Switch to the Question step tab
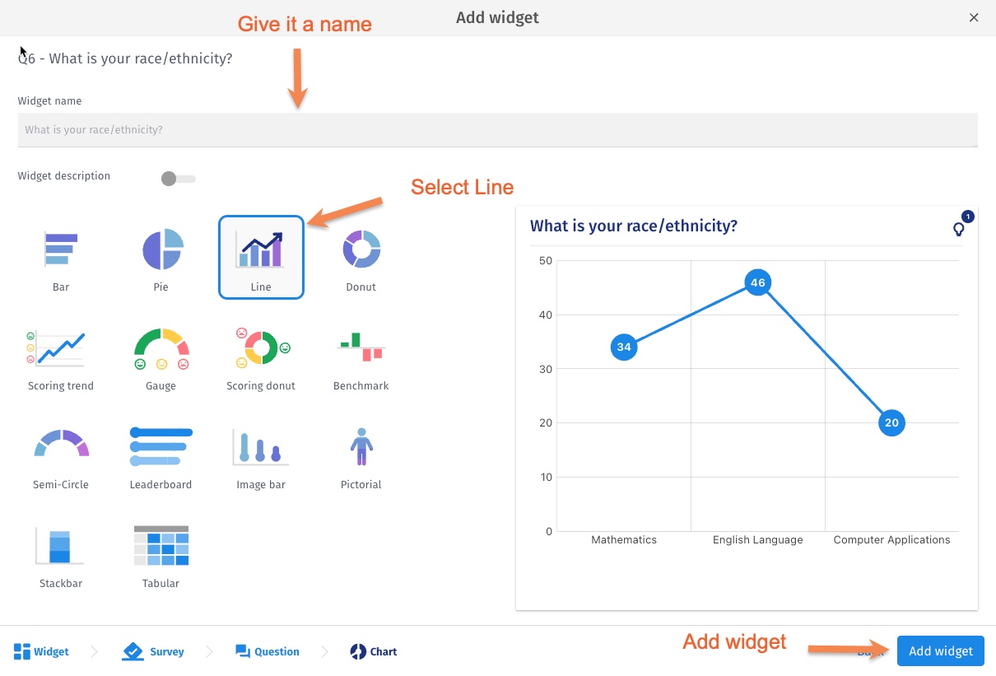Viewport: 996px width, 676px height. pyautogui.click(x=267, y=651)
